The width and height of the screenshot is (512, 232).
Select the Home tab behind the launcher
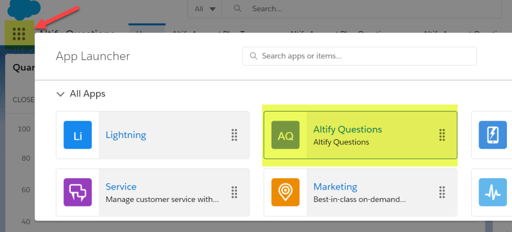point(147,28)
